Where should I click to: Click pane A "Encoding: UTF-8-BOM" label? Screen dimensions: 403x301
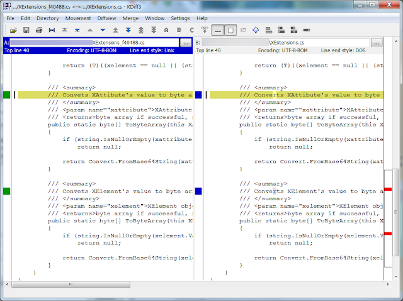(x=92, y=50)
